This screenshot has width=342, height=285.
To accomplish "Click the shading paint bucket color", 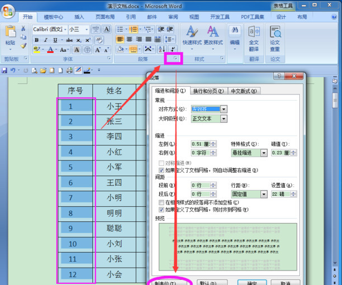I will 120,49.
